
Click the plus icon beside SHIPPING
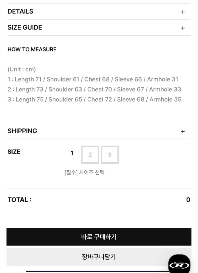[183, 131]
